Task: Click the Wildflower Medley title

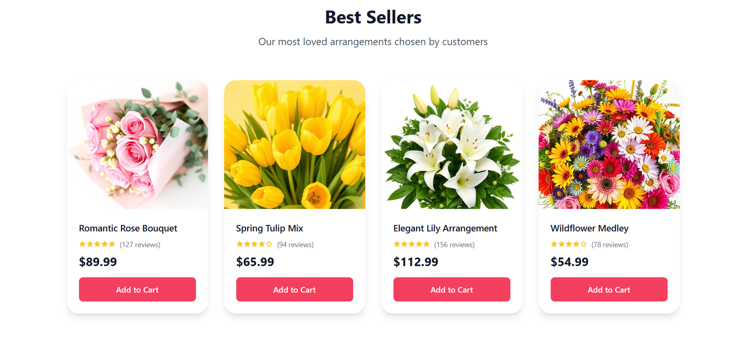Action: (589, 228)
